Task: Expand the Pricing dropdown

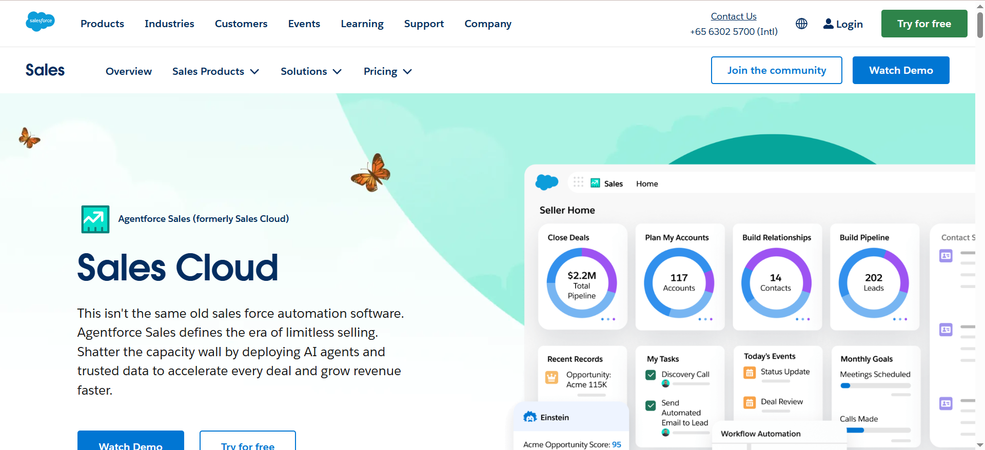Action: (x=387, y=71)
